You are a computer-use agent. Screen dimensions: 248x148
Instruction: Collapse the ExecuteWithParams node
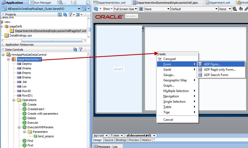point(19,127)
